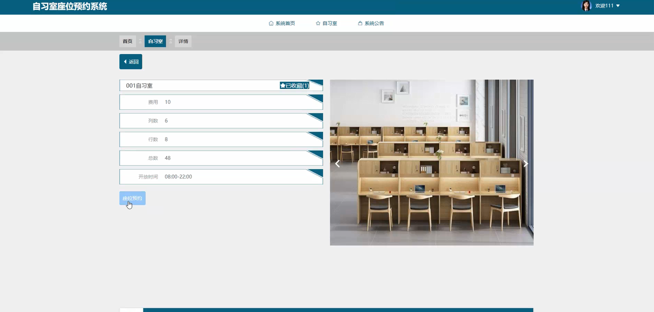Viewport: 654px width, 312px height.
Task: Click the 列数 value 6
Action: [166, 121]
